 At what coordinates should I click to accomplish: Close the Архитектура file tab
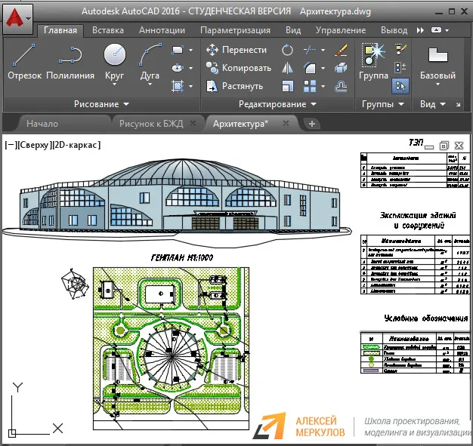tap(286, 123)
